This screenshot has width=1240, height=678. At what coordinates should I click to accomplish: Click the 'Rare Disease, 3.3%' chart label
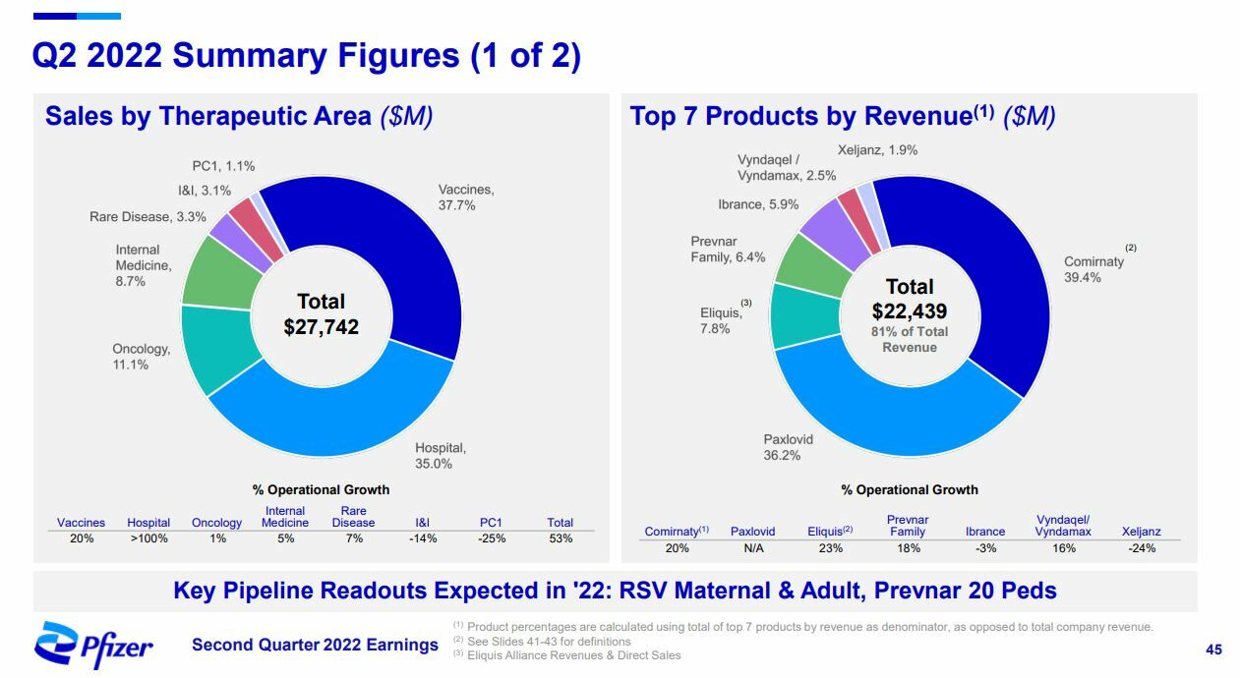click(148, 217)
